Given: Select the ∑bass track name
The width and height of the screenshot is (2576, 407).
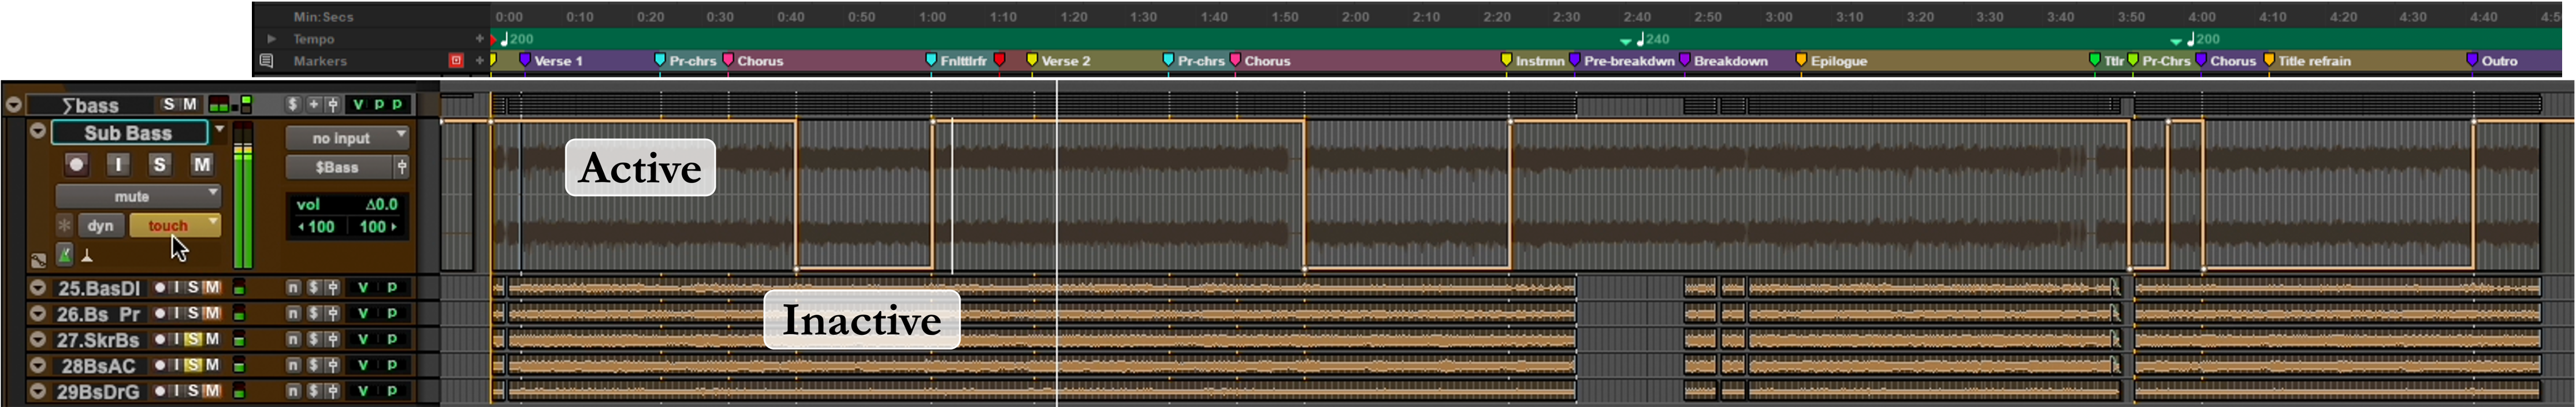Looking at the screenshot, I should 90,105.
